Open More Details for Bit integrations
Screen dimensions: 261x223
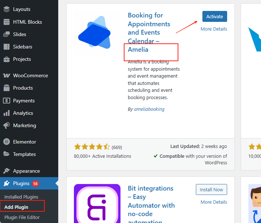(214, 202)
